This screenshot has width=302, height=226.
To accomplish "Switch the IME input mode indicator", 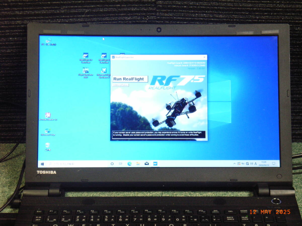I will 256,164.
